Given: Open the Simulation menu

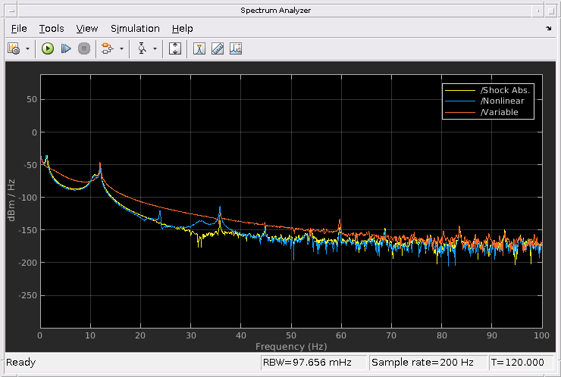Looking at the screenshot, I should [x=135, y=28].
